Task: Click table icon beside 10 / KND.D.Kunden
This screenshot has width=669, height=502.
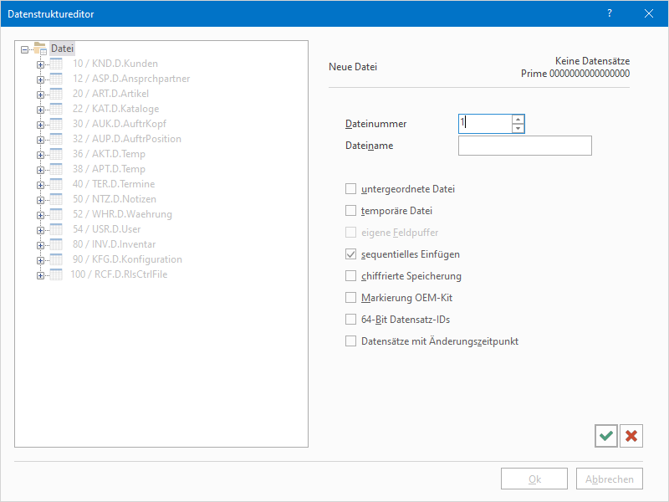Action: point(56,64)
